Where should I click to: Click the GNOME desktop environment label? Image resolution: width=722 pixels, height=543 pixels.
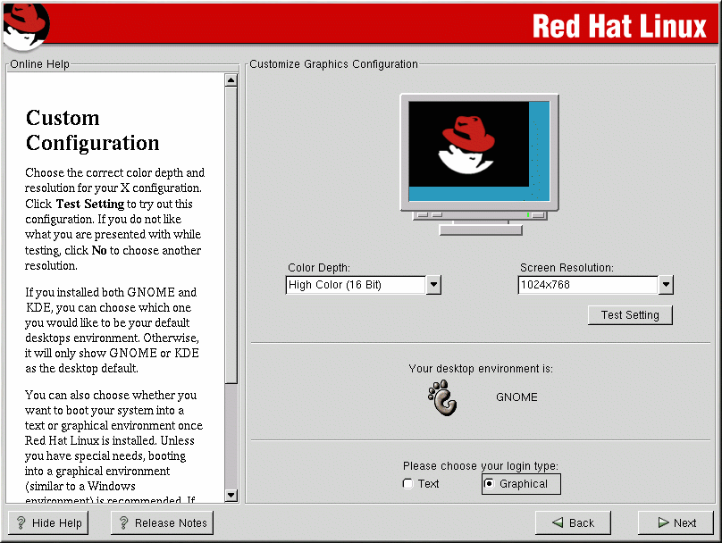click(516, 397)
